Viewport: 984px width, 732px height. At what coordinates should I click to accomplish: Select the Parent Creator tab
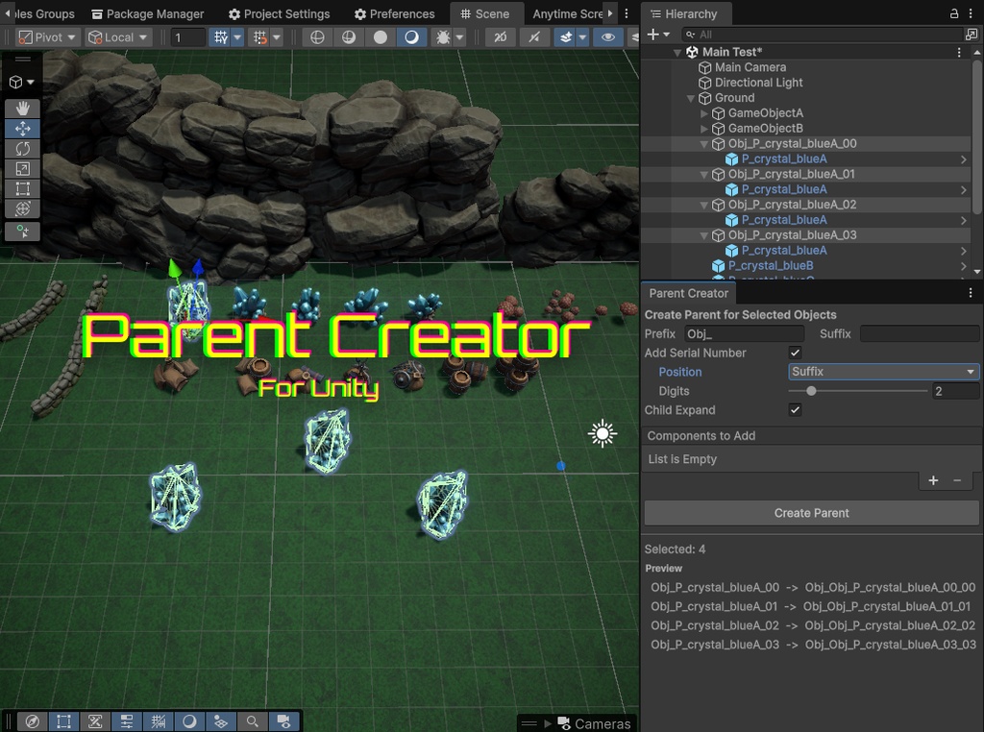(x=688, y=293)
